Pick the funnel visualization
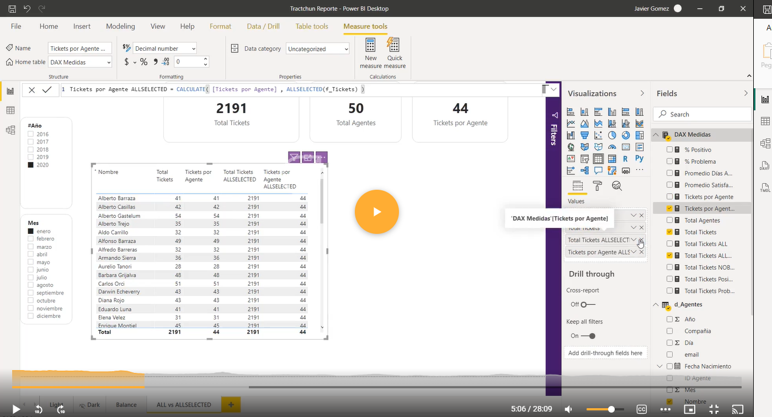Viewport: 772px width, 417px height. pyautogui.click(x=584, y=135)
